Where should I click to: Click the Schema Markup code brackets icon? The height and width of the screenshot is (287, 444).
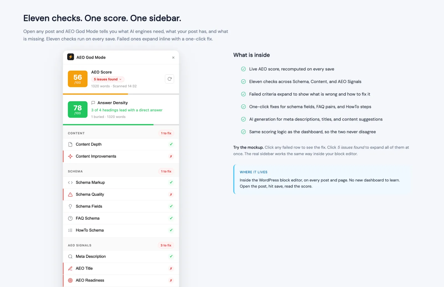coord(70,182)
